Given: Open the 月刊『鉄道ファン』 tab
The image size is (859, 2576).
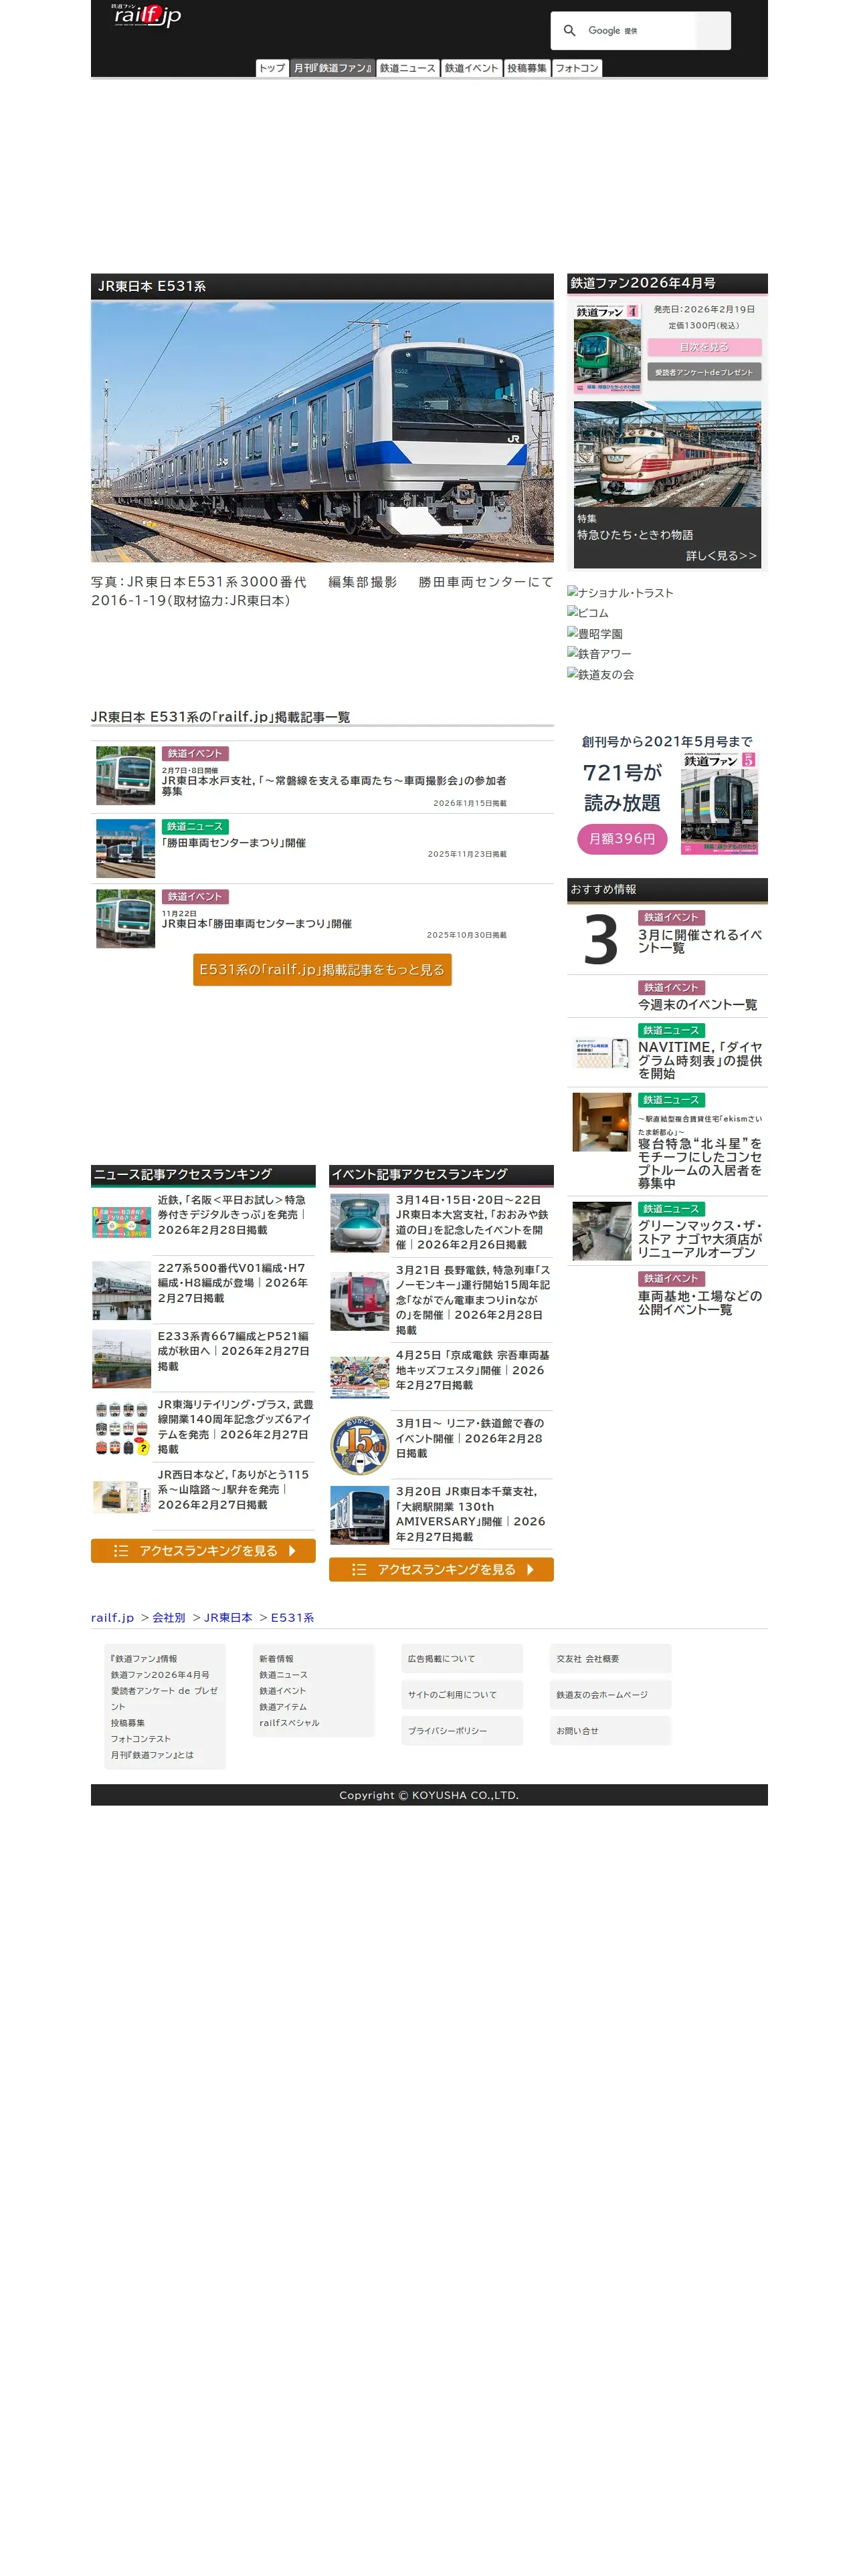Looking at the screenshot, I should point(332,68).
